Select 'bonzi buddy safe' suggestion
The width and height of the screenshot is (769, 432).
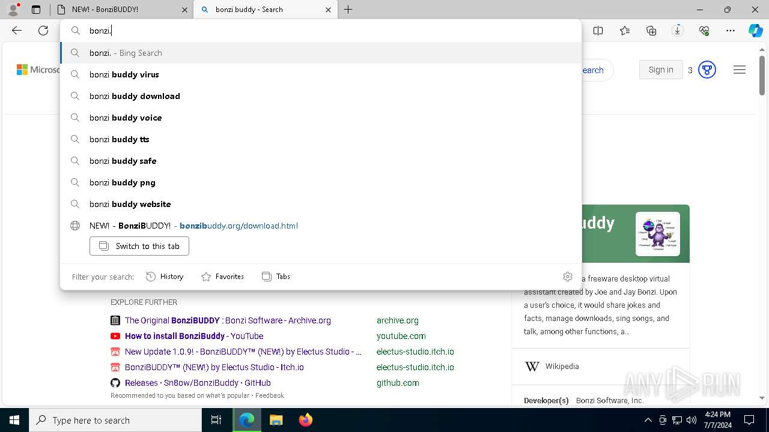click(321, 161)
